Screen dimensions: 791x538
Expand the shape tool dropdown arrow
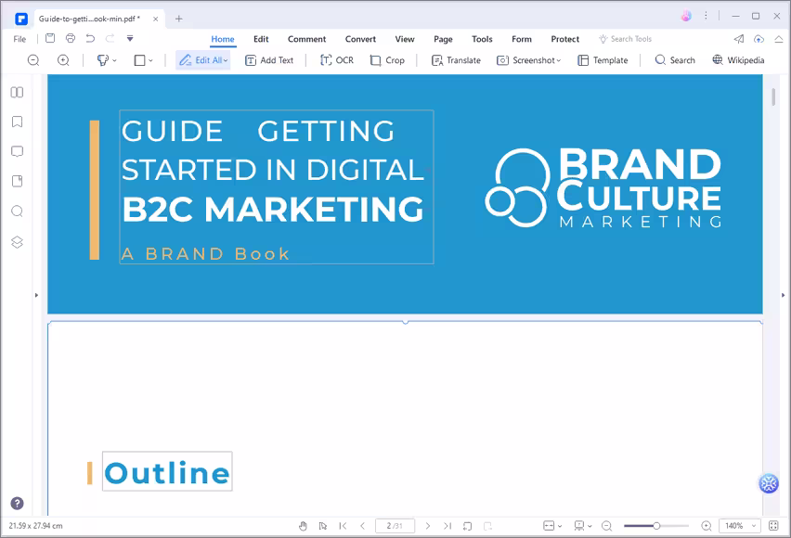[x=150, y=60]
